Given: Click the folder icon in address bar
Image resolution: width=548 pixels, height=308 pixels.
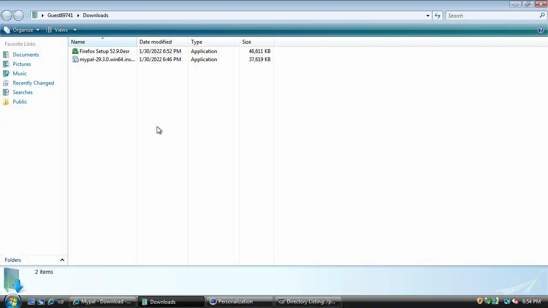Looking at the screenshot, I should point(35,15).
